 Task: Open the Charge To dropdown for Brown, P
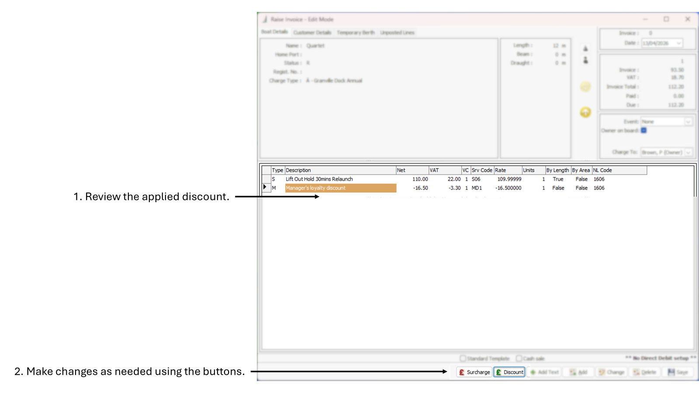click(688, 152)
